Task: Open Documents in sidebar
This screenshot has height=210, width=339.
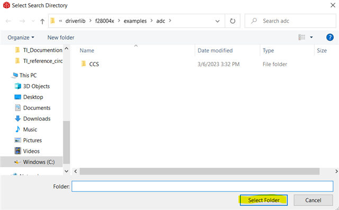Action: pos(37,108)
